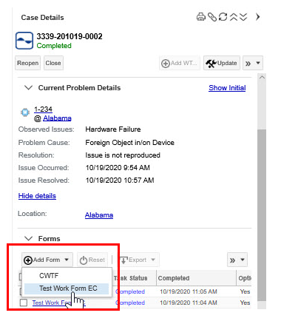The image size is (281, 324).
Task: Open the Forms toolbar overflow menu
Action: [237, 260]
